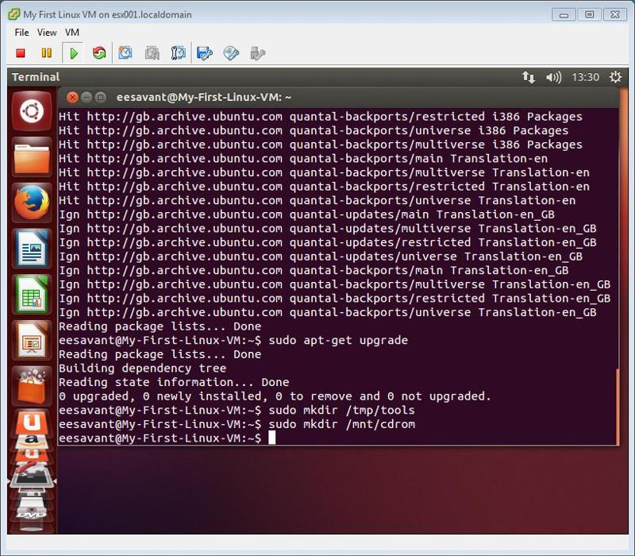Click the red Power Off toolbar button
The width and height of the screenshot is (635, 556).
21,53
